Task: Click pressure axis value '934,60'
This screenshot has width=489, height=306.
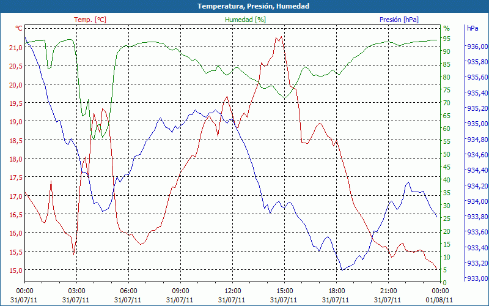Action: 476,155
